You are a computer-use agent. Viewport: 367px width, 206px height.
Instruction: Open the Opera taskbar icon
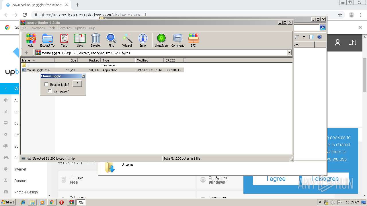coord(61,202)
